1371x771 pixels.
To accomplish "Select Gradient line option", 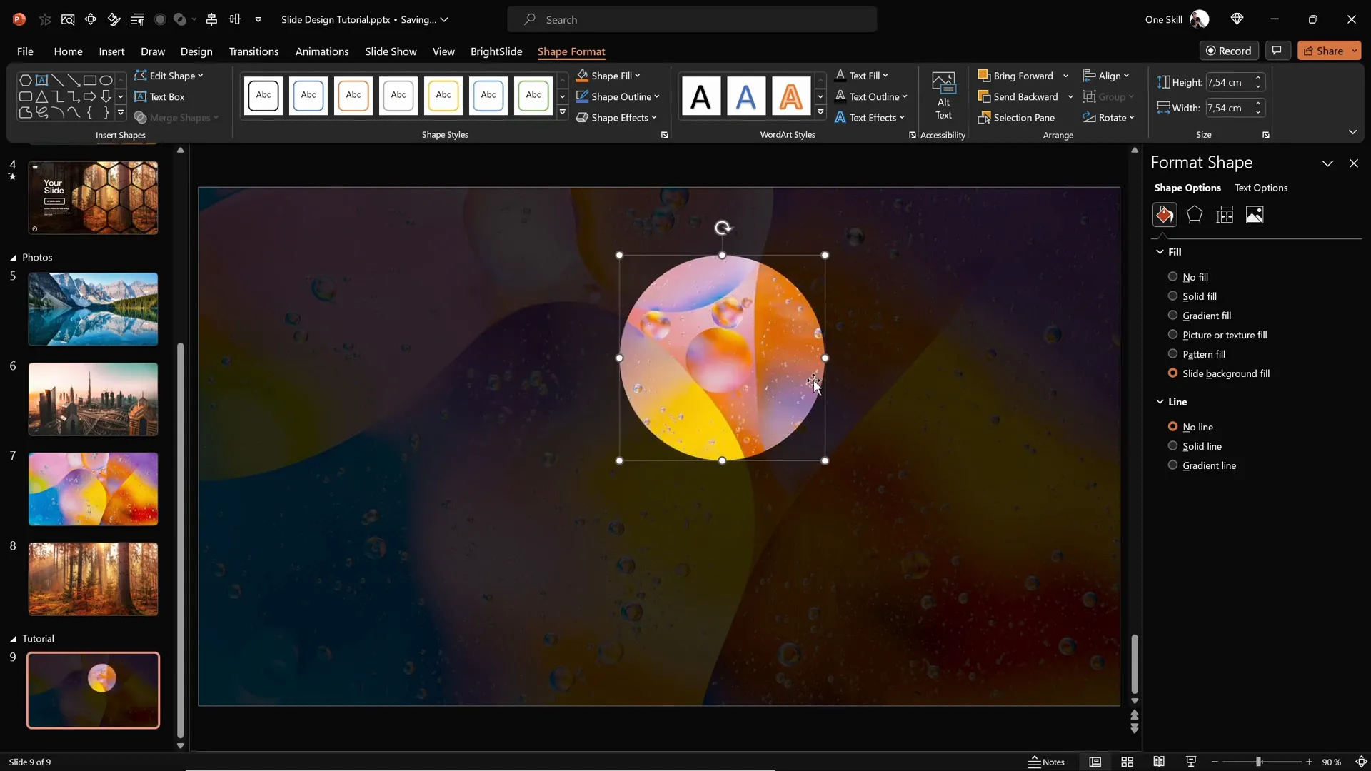I will click(x=1202, y=465).
